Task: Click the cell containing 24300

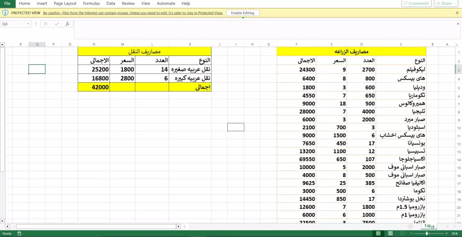Action: pyautogui.click(x=297, y=70)
